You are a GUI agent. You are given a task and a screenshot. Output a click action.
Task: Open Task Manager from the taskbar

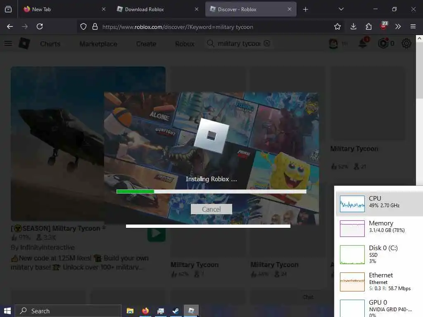click(x=161, y=311)
